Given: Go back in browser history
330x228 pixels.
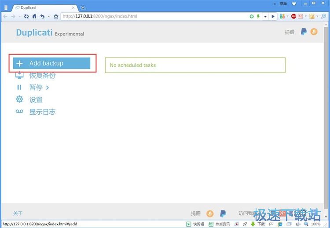Looking at the screenshot, I should (x=5, y=16).
